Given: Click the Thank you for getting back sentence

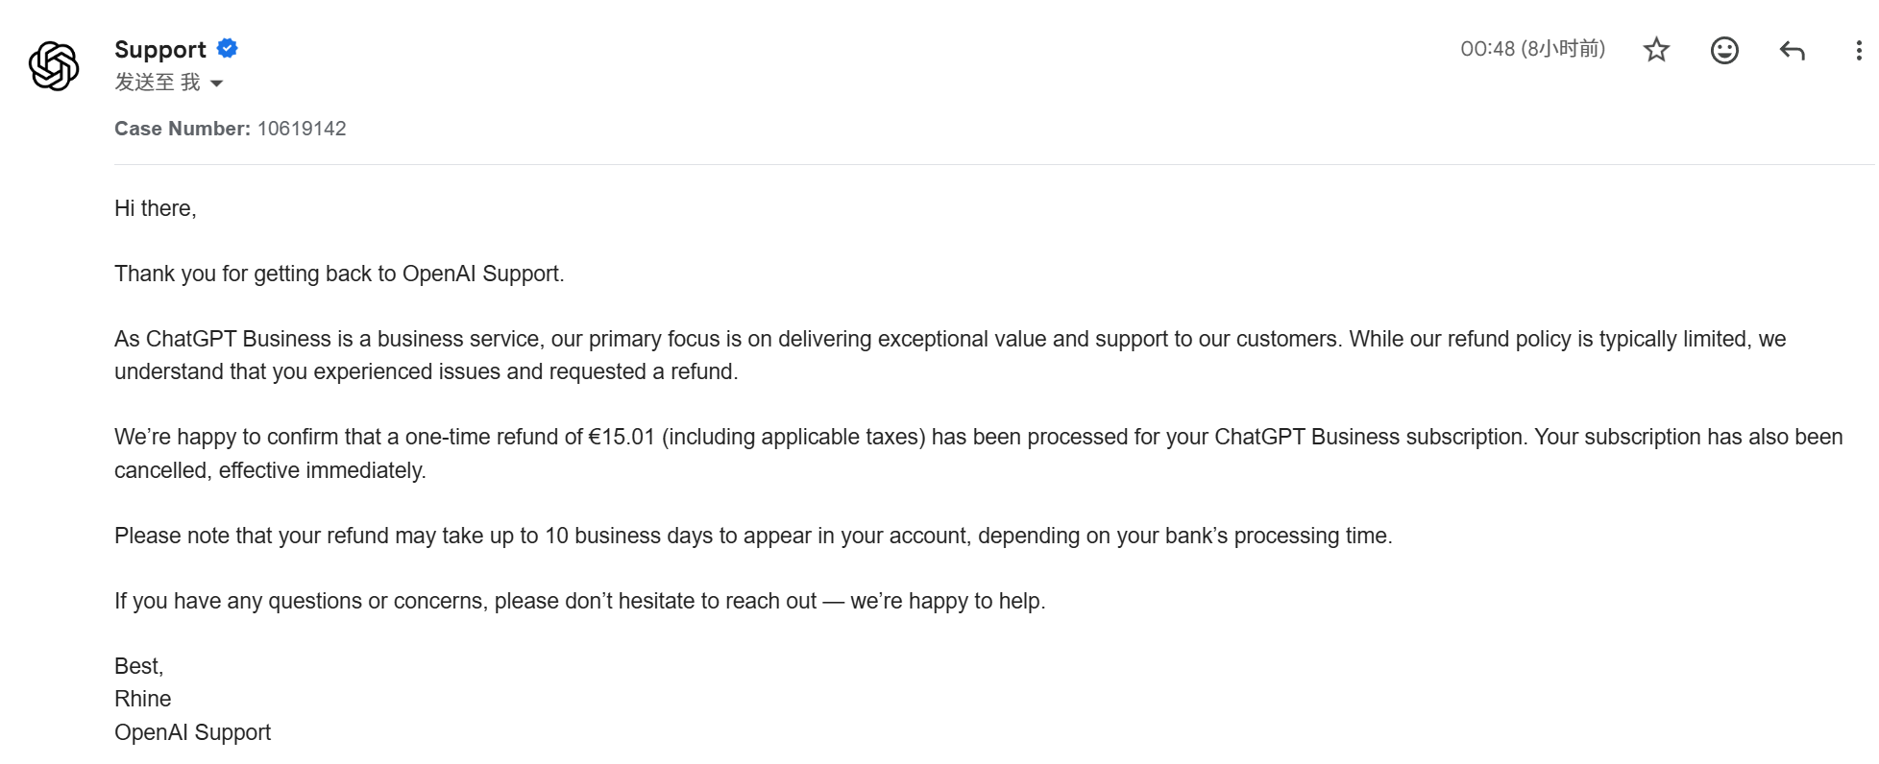Looking at the screenshot, I should [339, 274].
